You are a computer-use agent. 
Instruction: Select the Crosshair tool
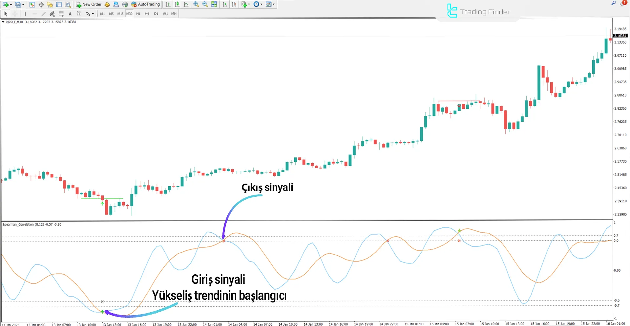point(15,13)
